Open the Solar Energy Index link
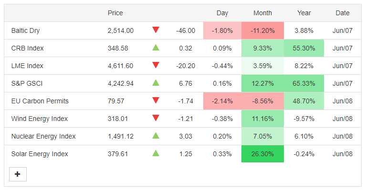The height and width of the screenshot is (190, 365). pyautogui.click(x=40, y=154)
